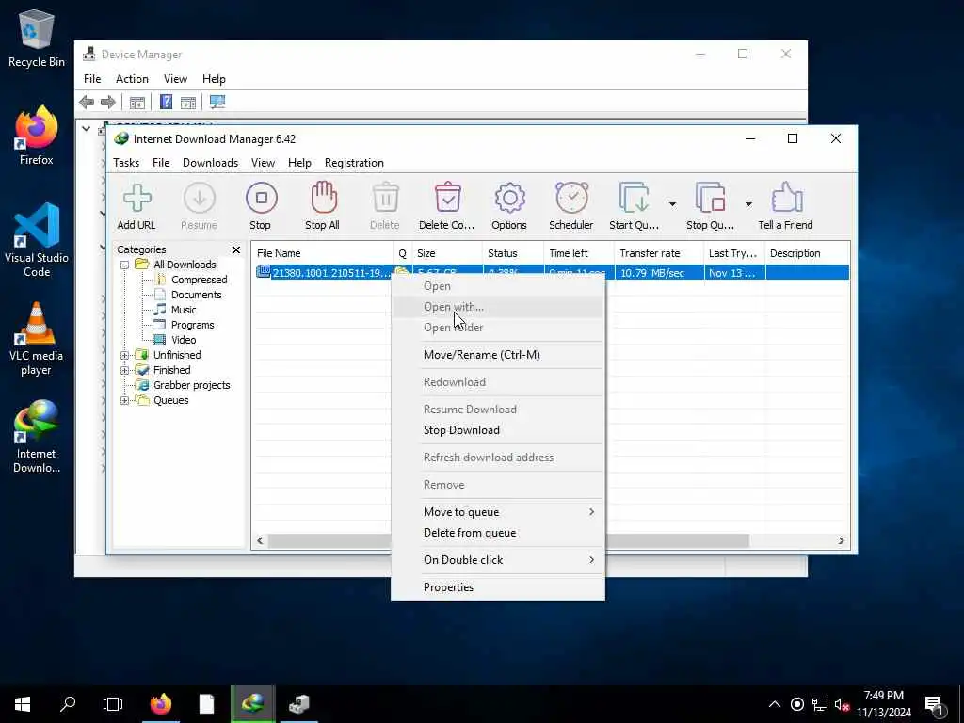The image size is (964, 723).
Task: Open Start Queue dropdown arrow
Action: (x=672, y=204)
